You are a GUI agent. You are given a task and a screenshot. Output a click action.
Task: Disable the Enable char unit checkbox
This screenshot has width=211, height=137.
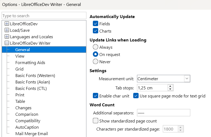[x=96, y=96]
